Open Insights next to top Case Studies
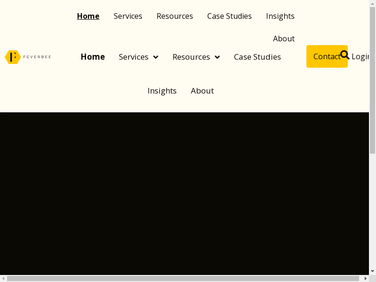376x282 pixels. [x=280, y=16]
